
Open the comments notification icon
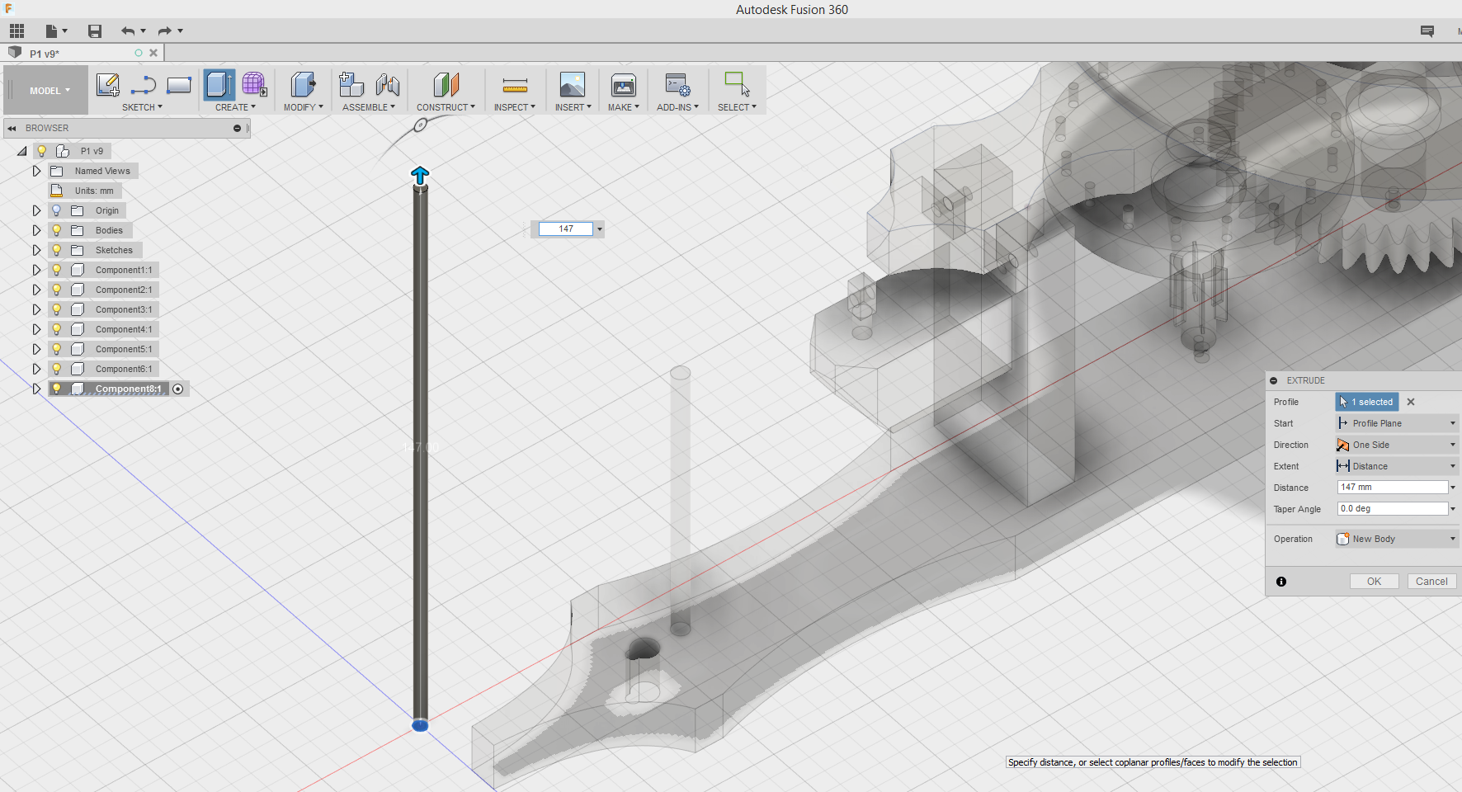[1427, 31]
